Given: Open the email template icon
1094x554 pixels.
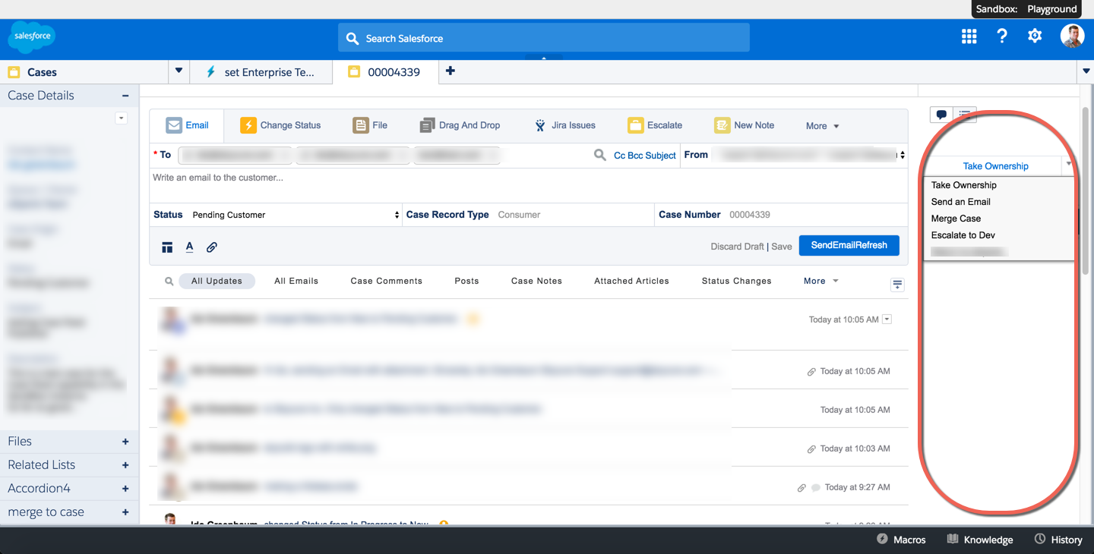Looking at the screenshot, I should [167, 247].
